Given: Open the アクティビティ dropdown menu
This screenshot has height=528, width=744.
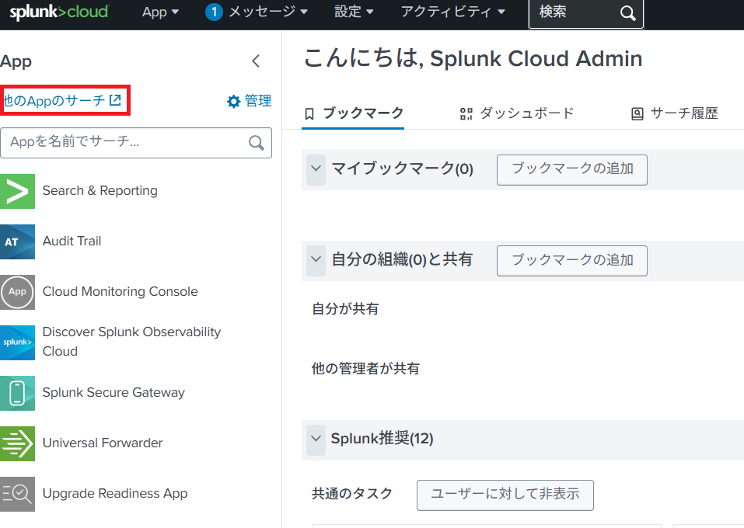Looking at the screenshot, I should point(452,12).
